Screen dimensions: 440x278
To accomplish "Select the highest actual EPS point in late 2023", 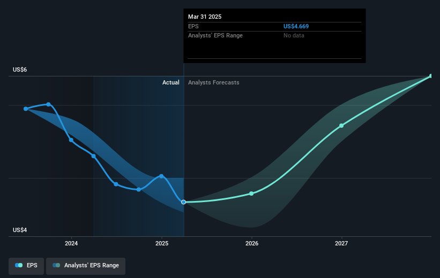I will (49, 104).
